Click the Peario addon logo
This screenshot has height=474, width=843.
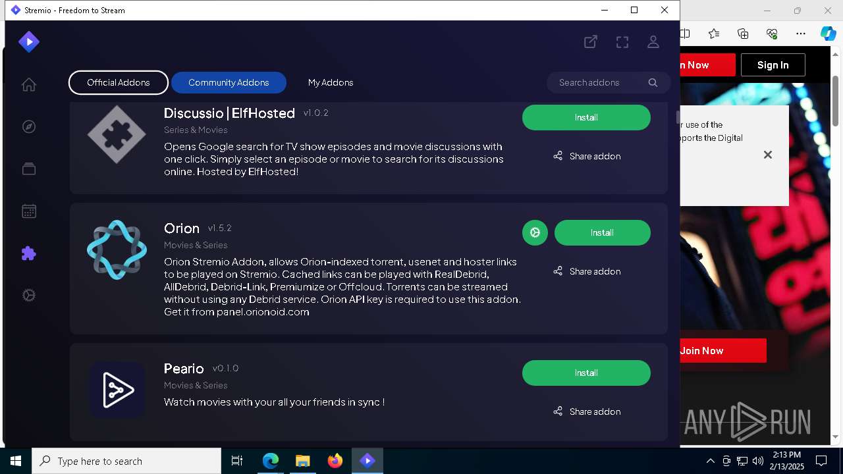[117, 390]
